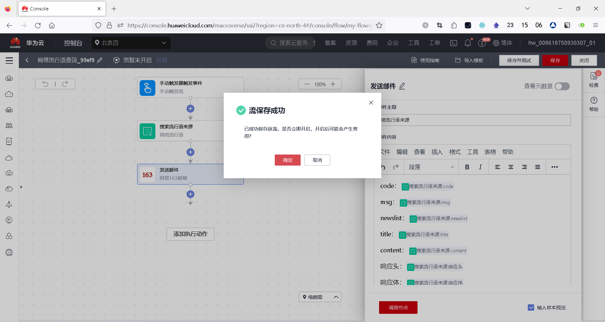The image size is (605, 322).
Task: Enable the 查看元数据 metadata toggle
Action: coord(562,86)
